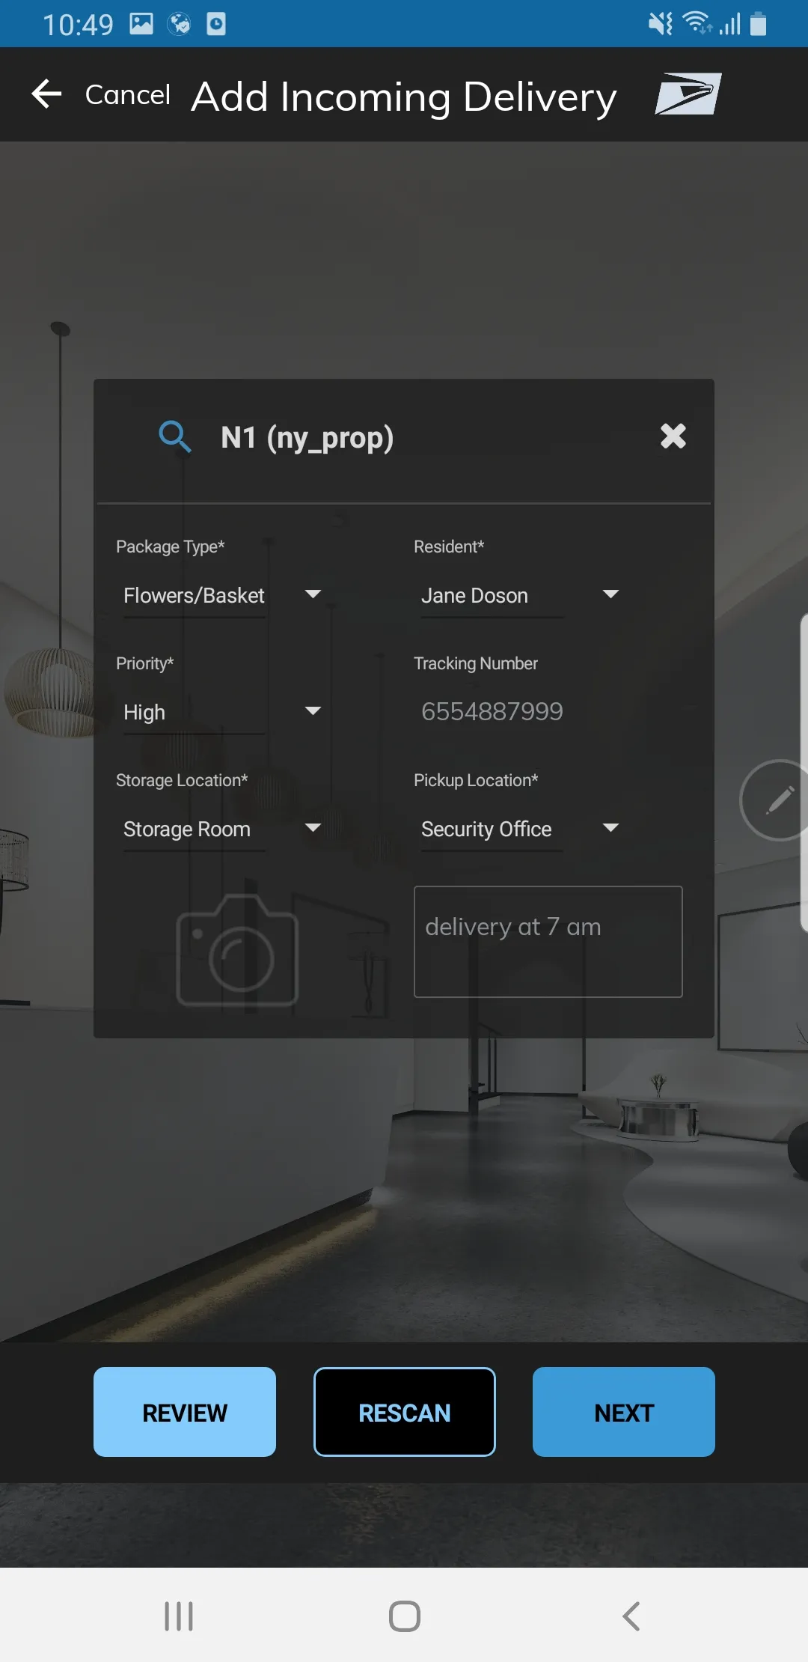
Task: Tap the RESCAN button
Action: click(404, 1412)
